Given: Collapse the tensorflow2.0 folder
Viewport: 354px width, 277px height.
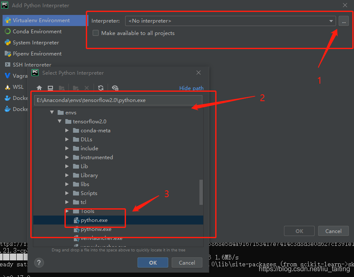Looking at the screenshot, I should [x=60, y=121].
